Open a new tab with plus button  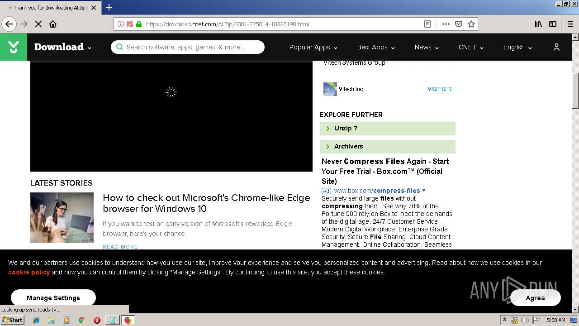click(x=109, y=7)
